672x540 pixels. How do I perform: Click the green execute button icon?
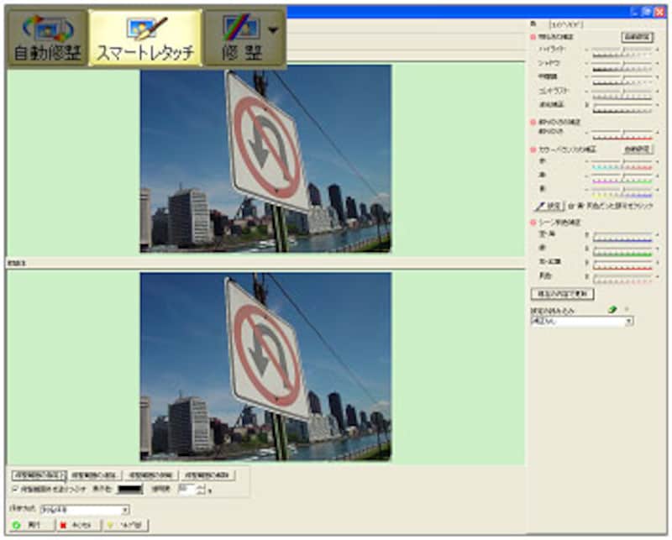[x=32, y=525]
